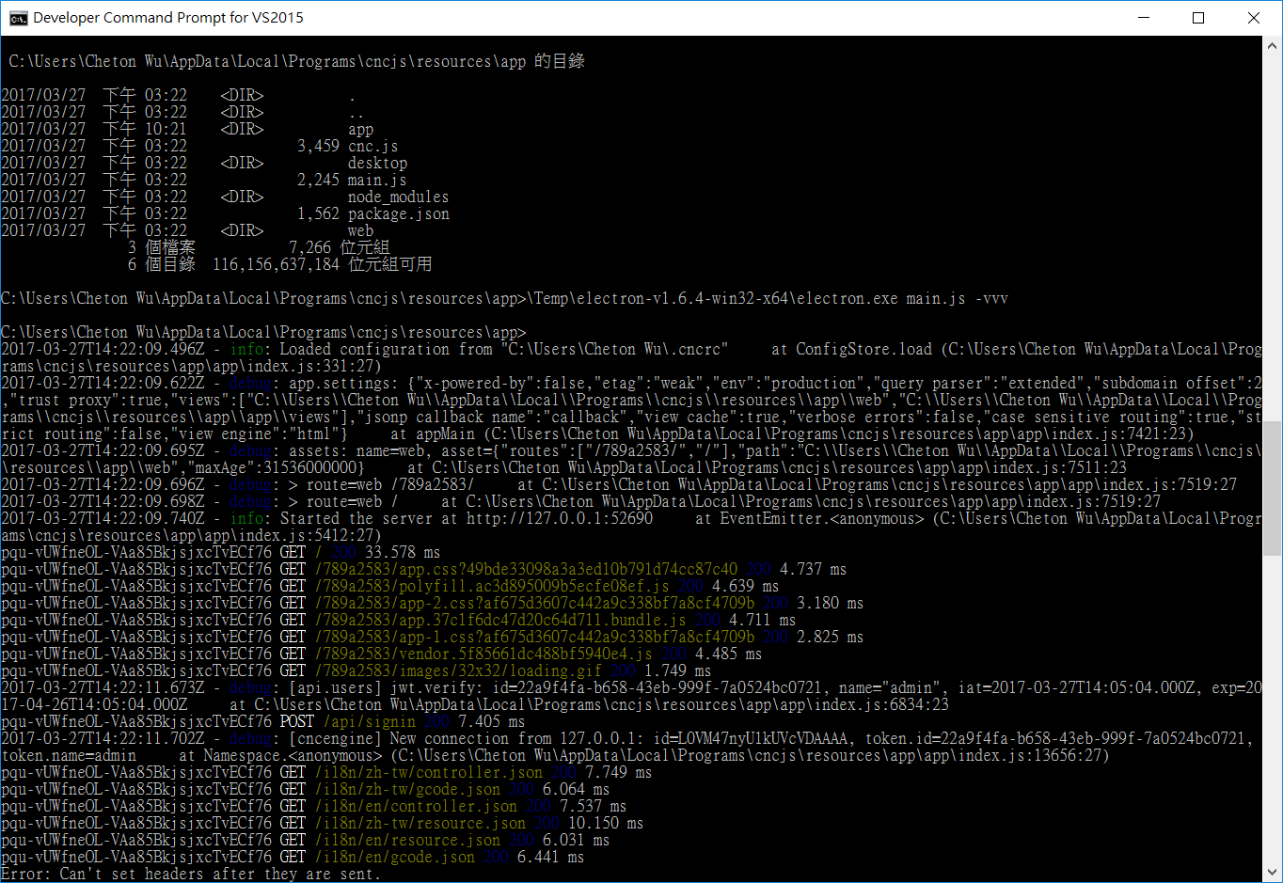
Task: Click the window title text 'Developer Command Prompt for VS2015'
Action: [x=168, y=18]
